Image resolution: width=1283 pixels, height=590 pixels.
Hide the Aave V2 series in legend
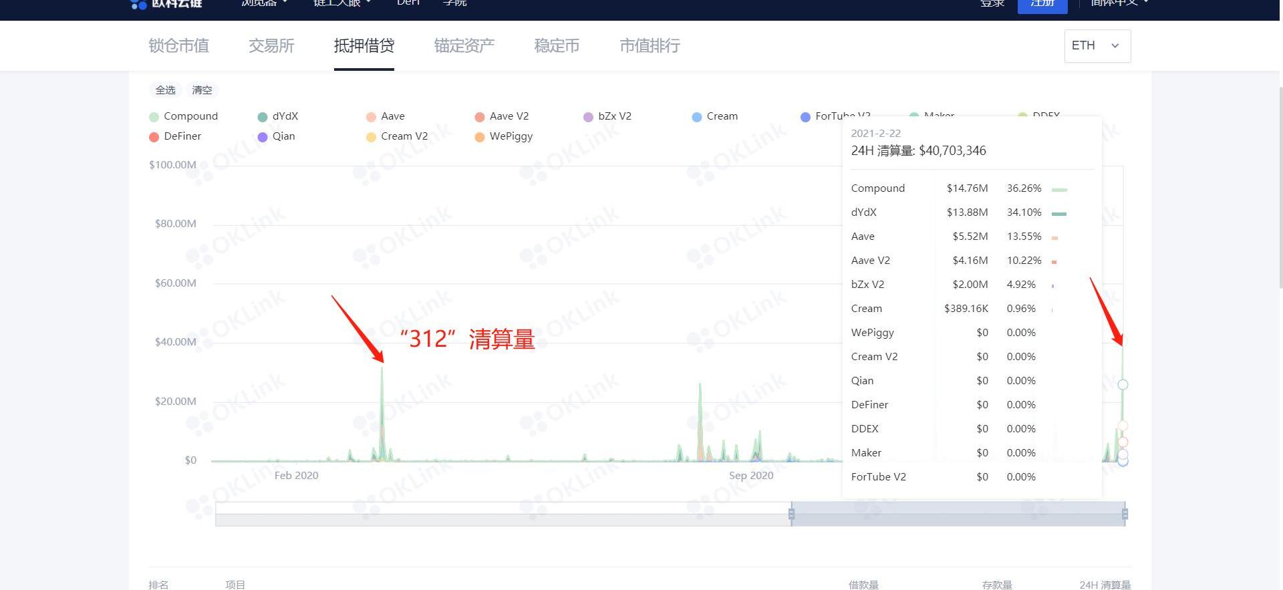(x=502, y=116)
